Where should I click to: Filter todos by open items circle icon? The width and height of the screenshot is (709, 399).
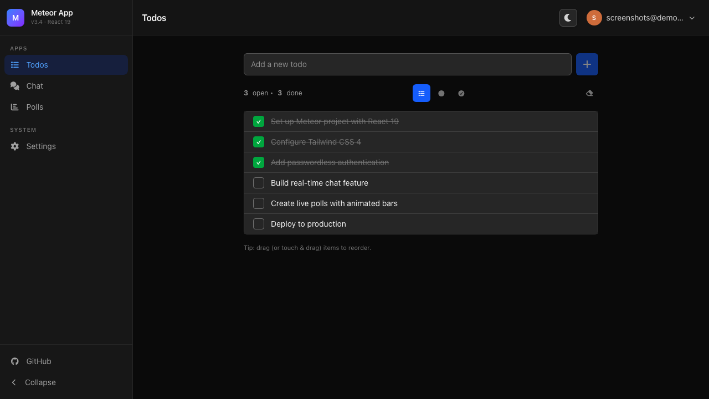(441, 93)
